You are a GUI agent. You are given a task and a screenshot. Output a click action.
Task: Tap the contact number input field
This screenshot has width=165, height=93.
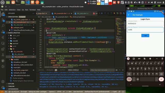click(145, 24)
